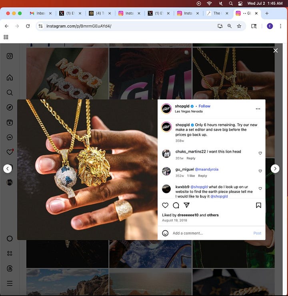This screenshot has width=288, height=296.
Task: Click the Add a comment field
Action: click(211, 233)
